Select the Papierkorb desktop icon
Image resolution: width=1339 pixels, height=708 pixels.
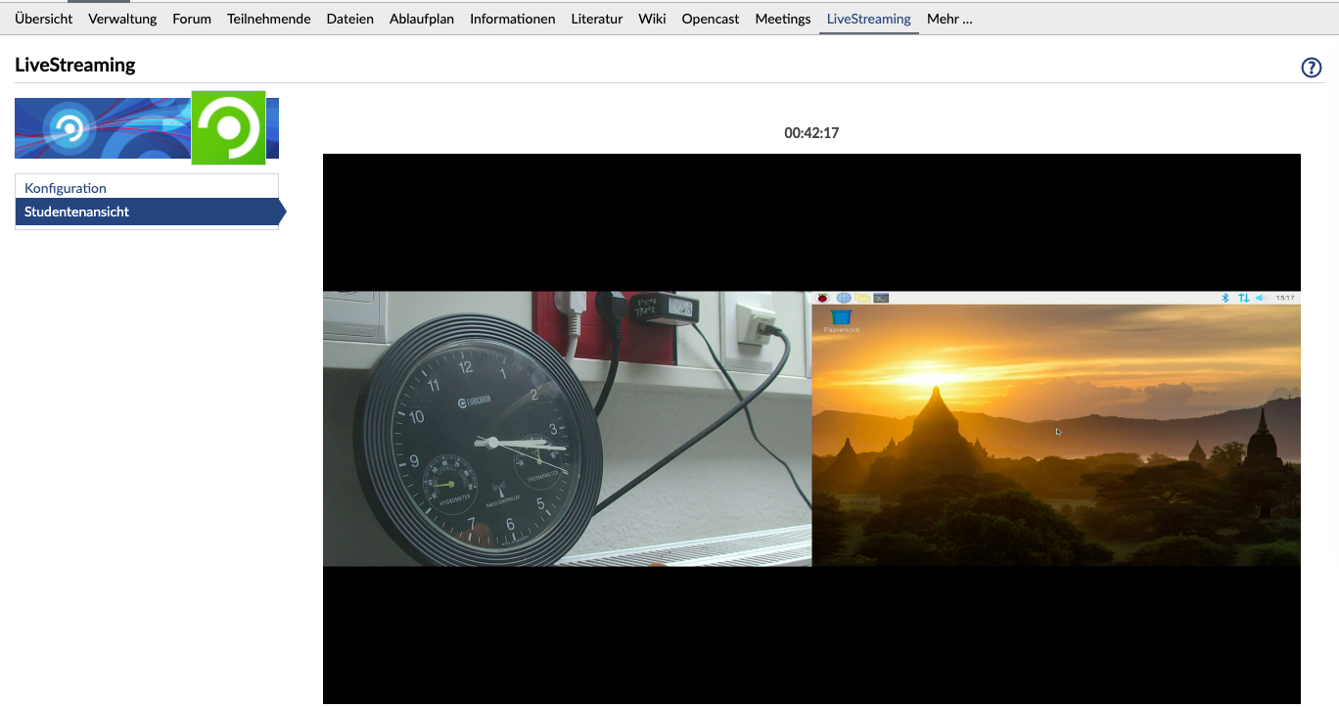(x=841, y=320)
